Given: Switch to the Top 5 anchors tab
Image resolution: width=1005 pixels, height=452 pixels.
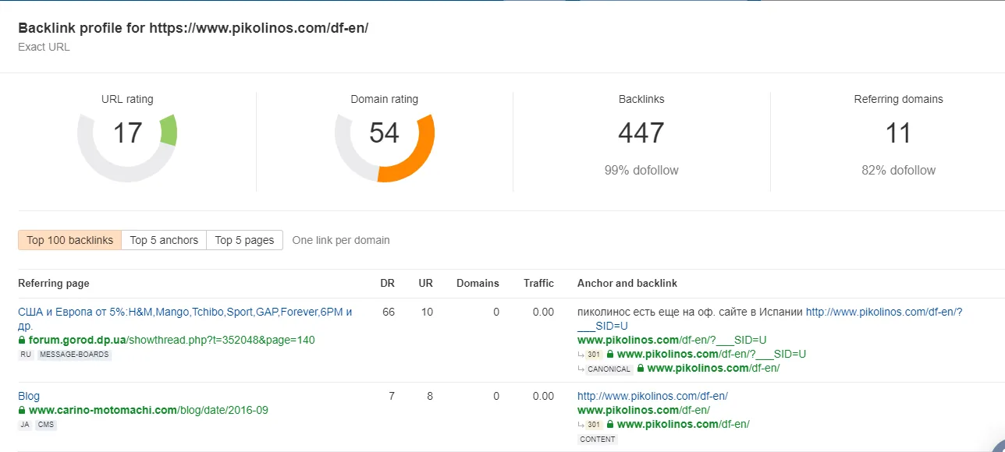Looking at the screenshot, I should [164, 240].
